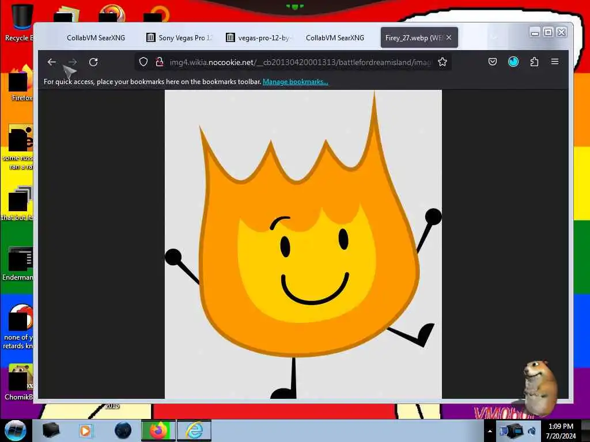Open Internet Explorer from the taskbar
The height and width of the screenshot is (442, 590).
[194, 430]
